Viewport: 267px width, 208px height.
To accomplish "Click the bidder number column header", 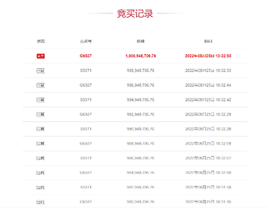I will pos(86,41).
